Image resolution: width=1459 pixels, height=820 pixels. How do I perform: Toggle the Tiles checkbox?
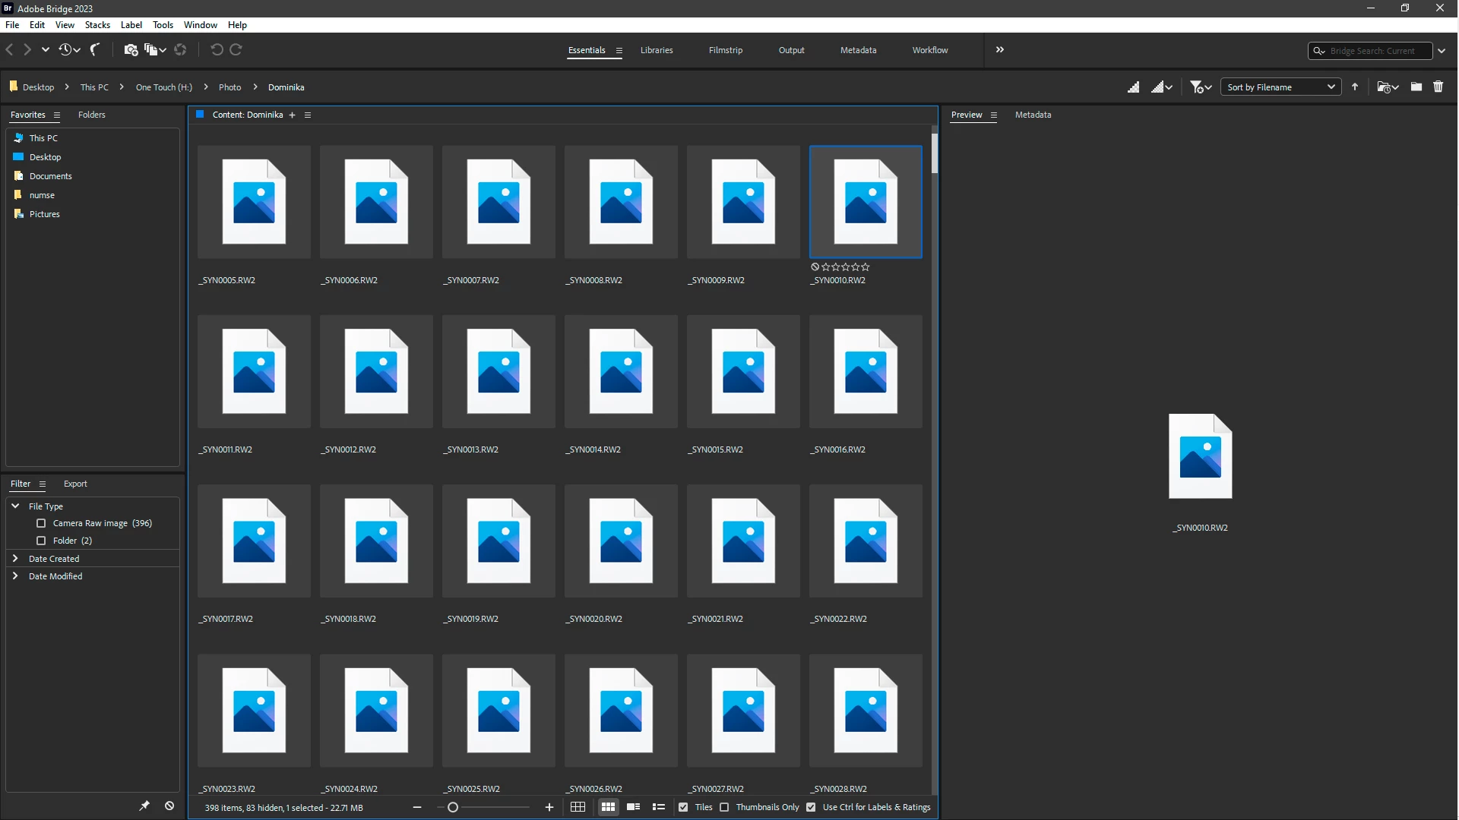[683, 807]
